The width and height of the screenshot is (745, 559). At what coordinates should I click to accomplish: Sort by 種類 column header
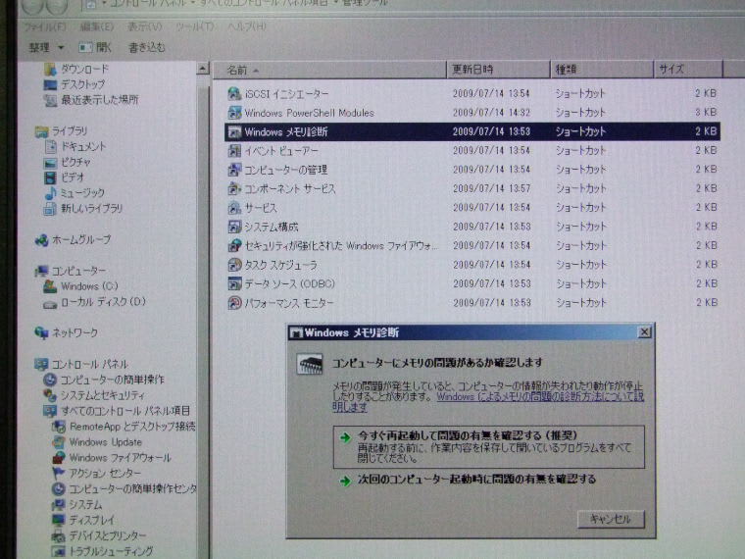tap(602, 70)
